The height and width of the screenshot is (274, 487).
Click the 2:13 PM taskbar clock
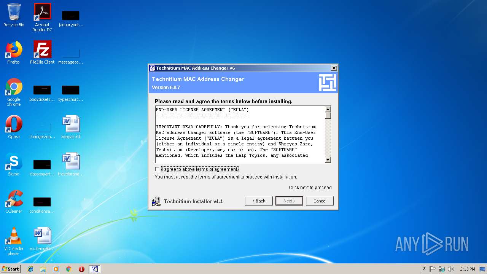tap(467, 269)
